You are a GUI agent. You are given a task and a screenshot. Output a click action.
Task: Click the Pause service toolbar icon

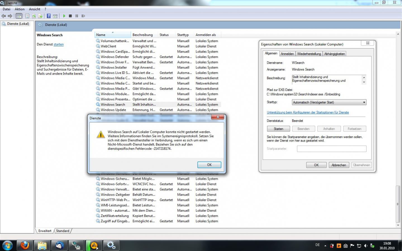[x=77, y=16]
